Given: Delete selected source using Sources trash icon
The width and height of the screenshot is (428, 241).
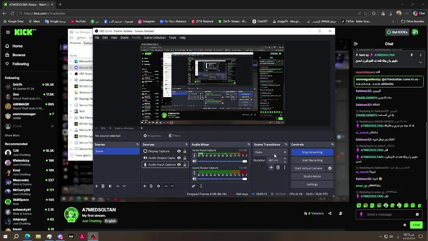Looking at the screenshot, I should point(151,186).
